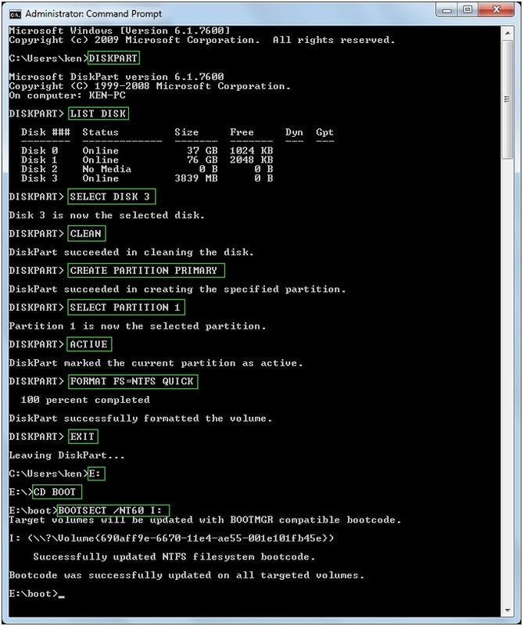Image resolution: width=523 pixels, height=626 pixels.
Task: Click 'Partition 1 is now the selected partition.'
Action: click(x=138, y=326)
